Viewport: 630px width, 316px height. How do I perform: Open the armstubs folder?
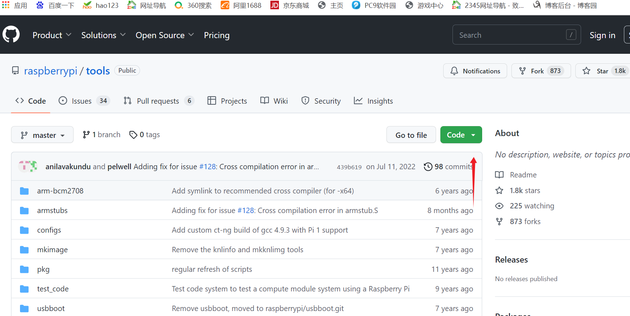52,210
